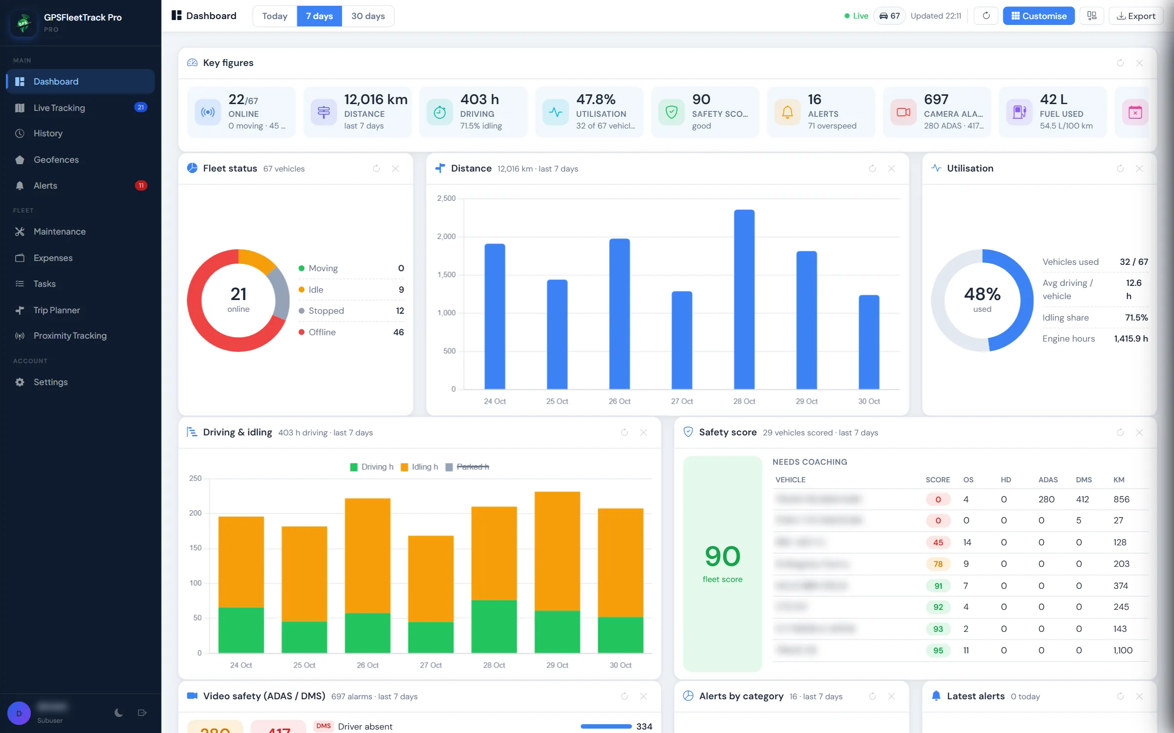Click the refresh icon in top bar
The image size is (1174, 733).
(x=986, y=16)
